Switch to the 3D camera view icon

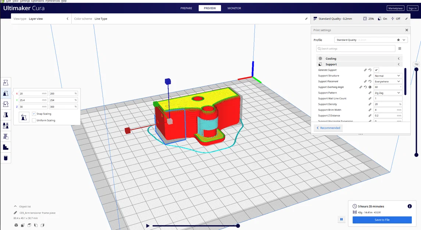16,225
